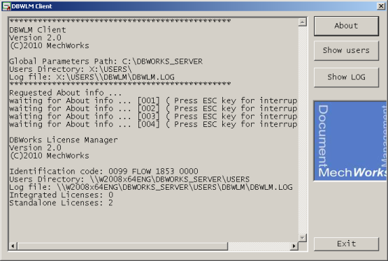The image size is (388, 261).
Task: Click the 'Global Parameters Path: C:\DBWORKS_SERVER' line
Action: [x=106, y=61]
